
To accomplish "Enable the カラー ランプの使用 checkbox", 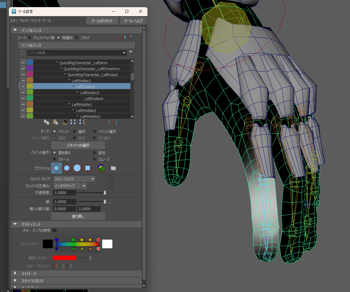I will click(x=54, y=230).
